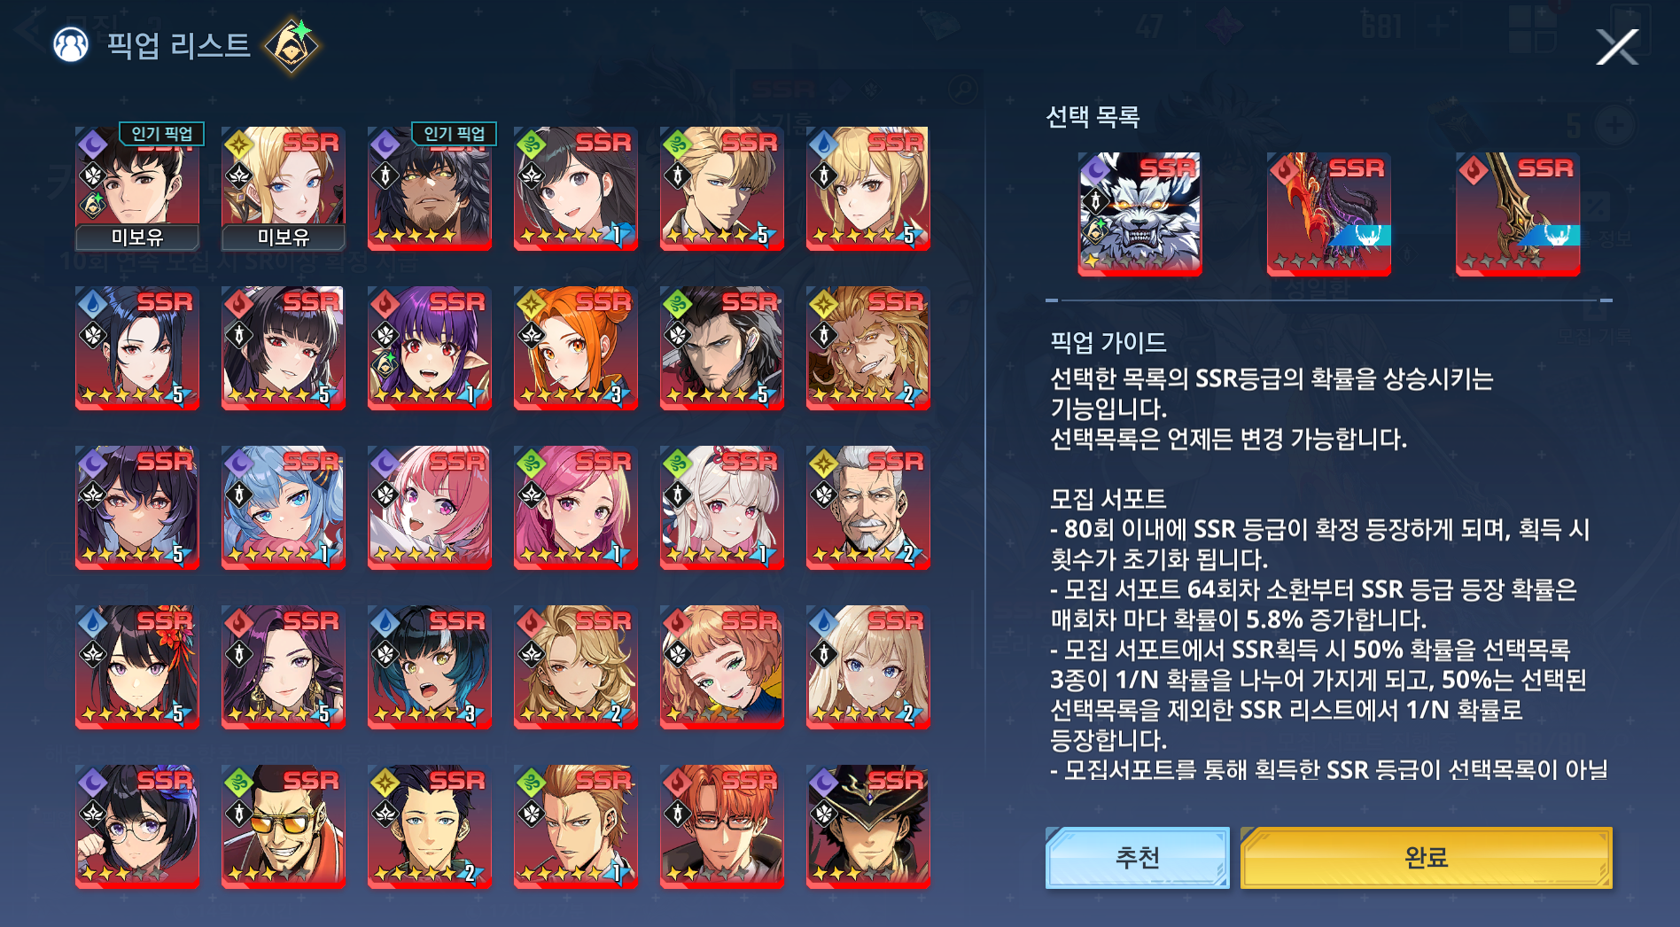Pick the red-haired man with glasses SSR
1680x927 pixels.
coord(722,827)
